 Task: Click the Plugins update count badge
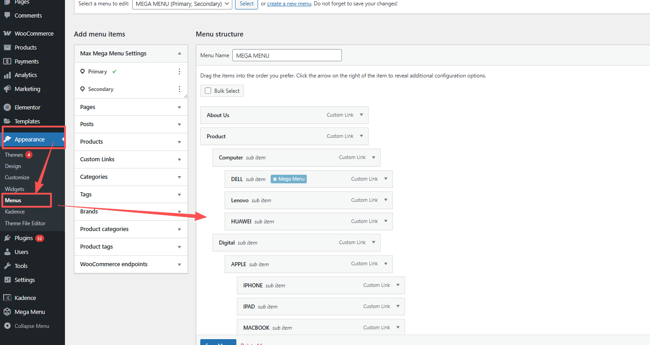tap(40, 238)
